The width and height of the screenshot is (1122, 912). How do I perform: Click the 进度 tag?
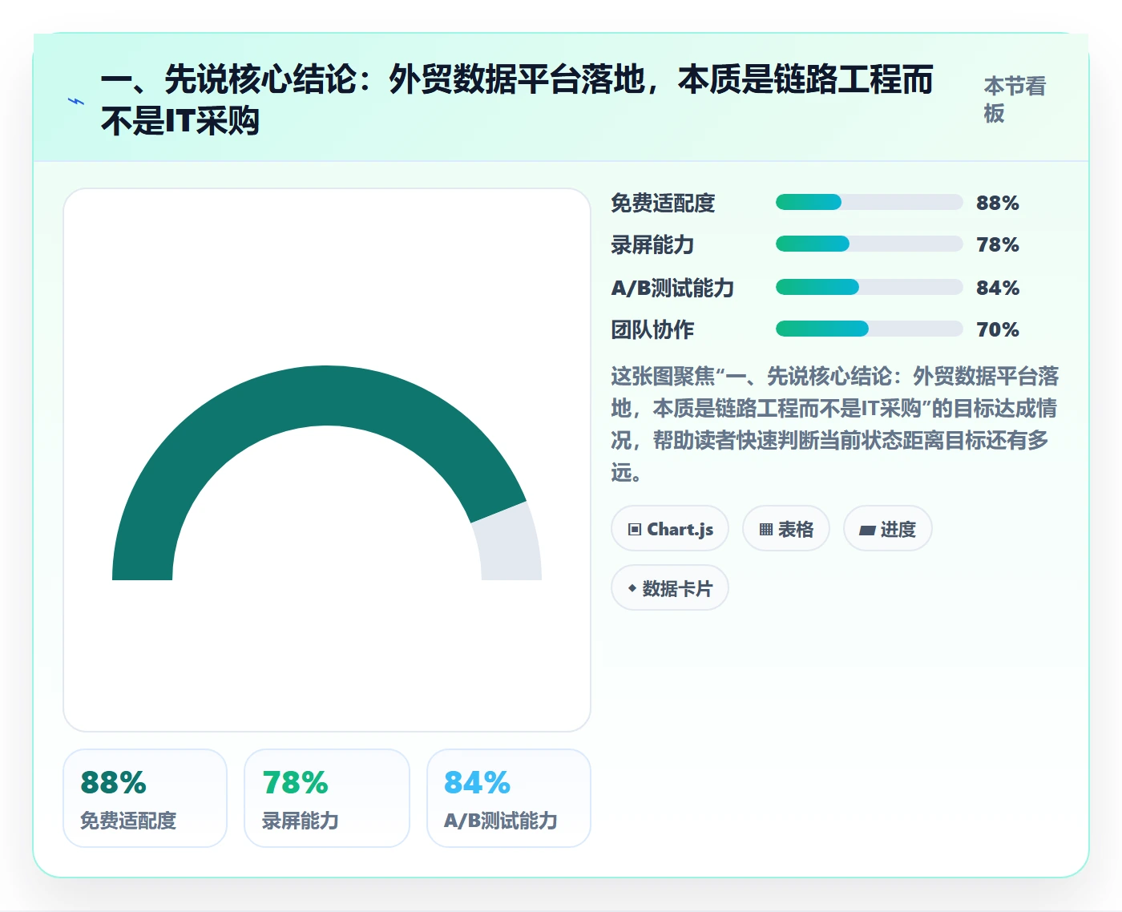(x=888, y=529)
